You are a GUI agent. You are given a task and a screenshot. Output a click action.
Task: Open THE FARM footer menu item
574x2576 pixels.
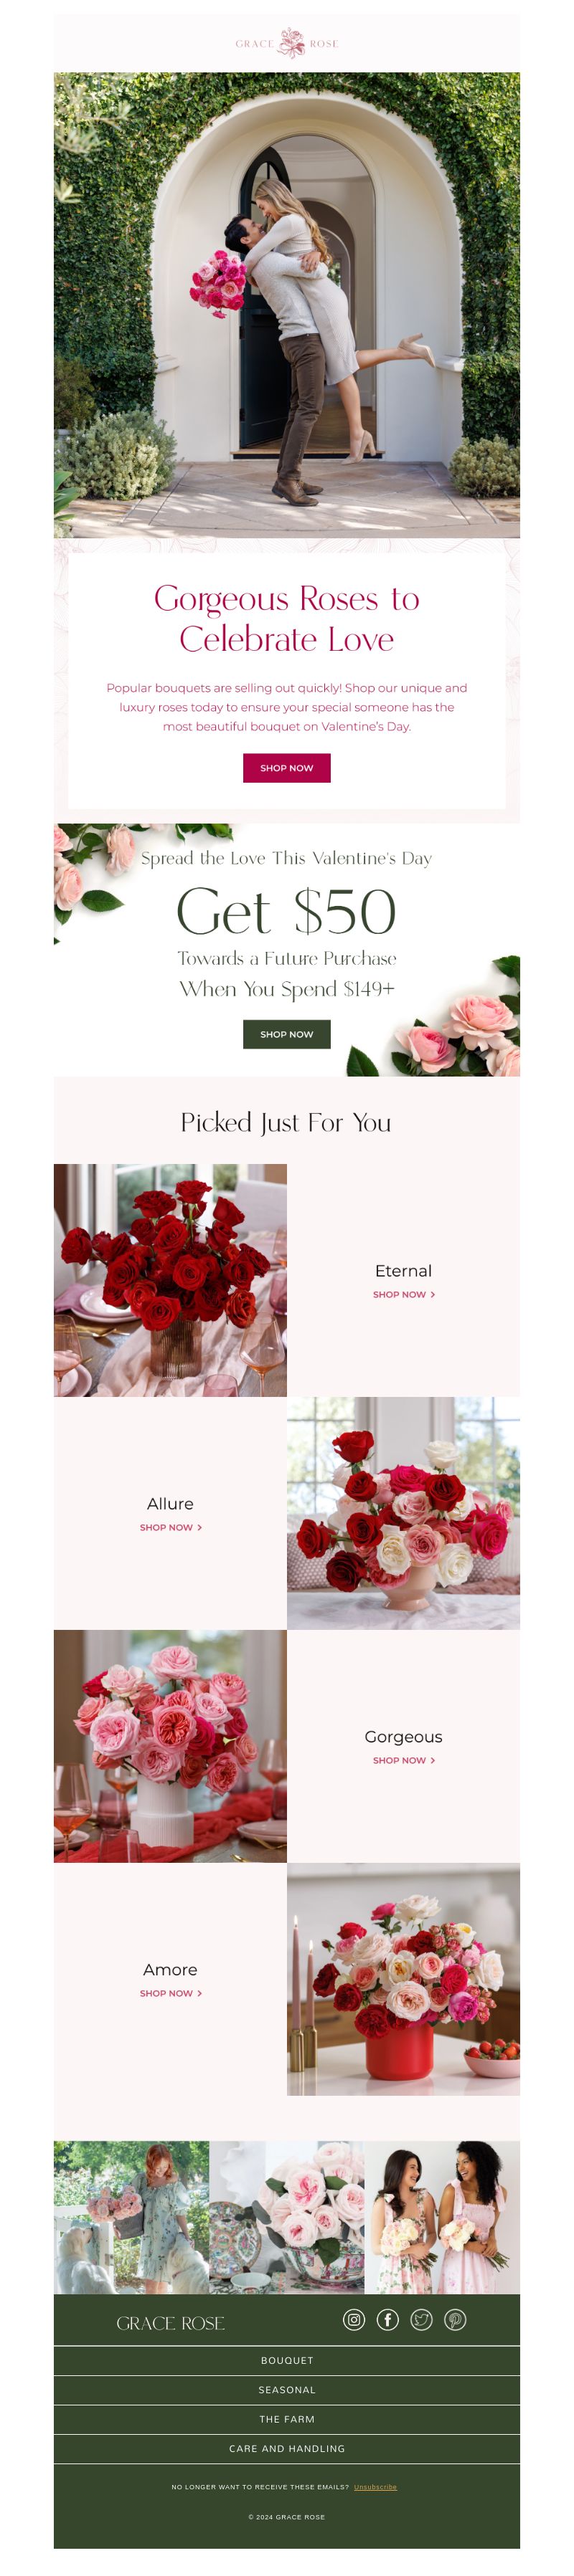[286, 2419]
